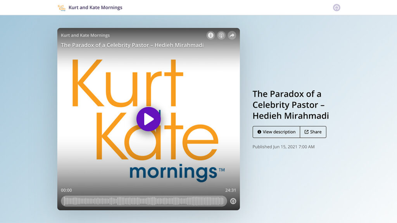
Task: Click show name in the player header
Action: pyautogui.click(x=85, y=35)
